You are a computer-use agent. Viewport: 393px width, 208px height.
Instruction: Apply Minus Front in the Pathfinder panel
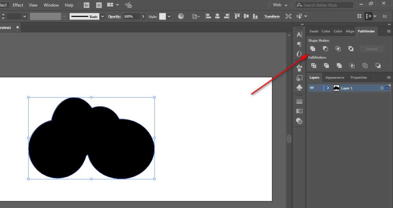325,49
